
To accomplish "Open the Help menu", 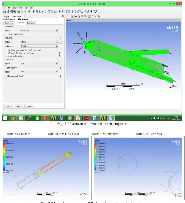I will tap(31, 8).
